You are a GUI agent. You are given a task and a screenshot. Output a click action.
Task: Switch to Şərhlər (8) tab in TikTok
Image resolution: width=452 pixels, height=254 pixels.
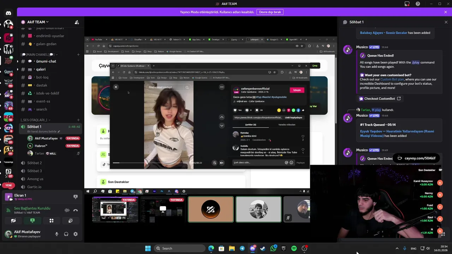point(250,125)
